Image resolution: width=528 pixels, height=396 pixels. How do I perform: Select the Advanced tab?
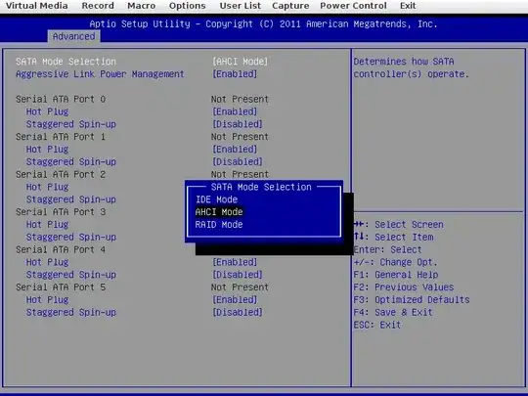click(x=73, y=36)
